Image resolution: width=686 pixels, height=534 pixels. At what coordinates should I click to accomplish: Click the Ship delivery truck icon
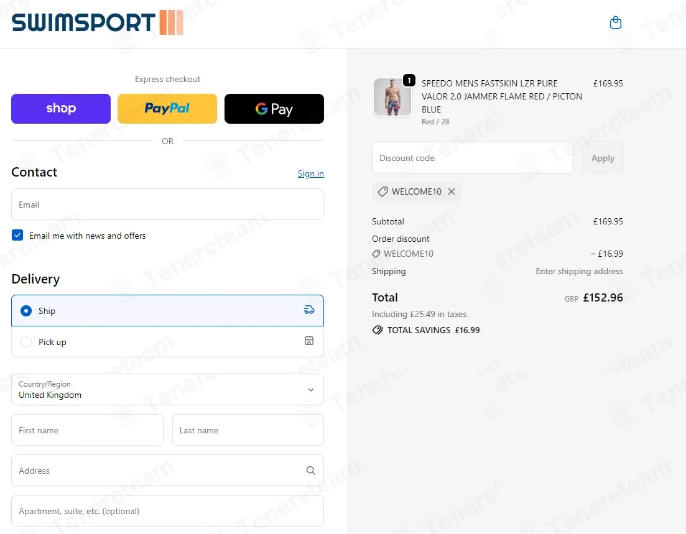pos(309,310)
